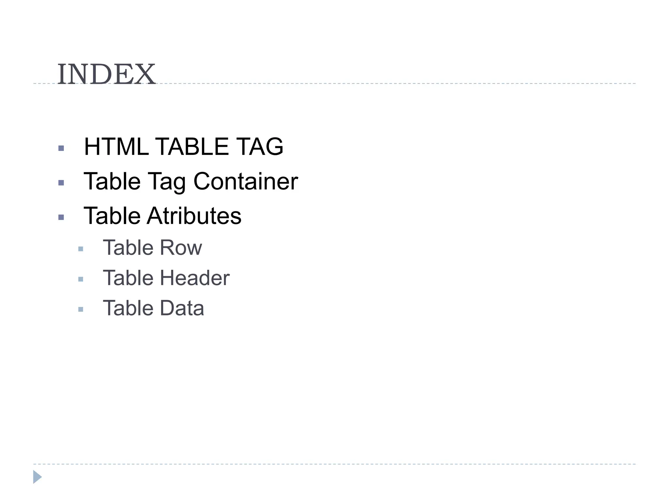
Task: Click the word Header in the sub-list
Action: click(194, 278)
